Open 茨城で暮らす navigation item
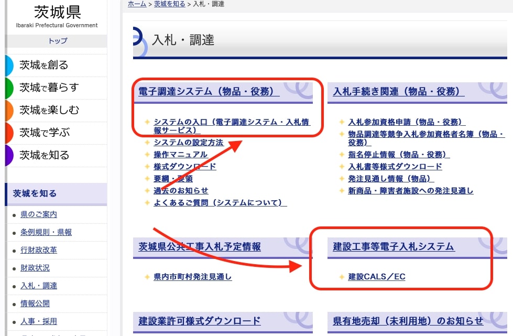Viewport: 513px width, 336px height. (x=49, y=88)
